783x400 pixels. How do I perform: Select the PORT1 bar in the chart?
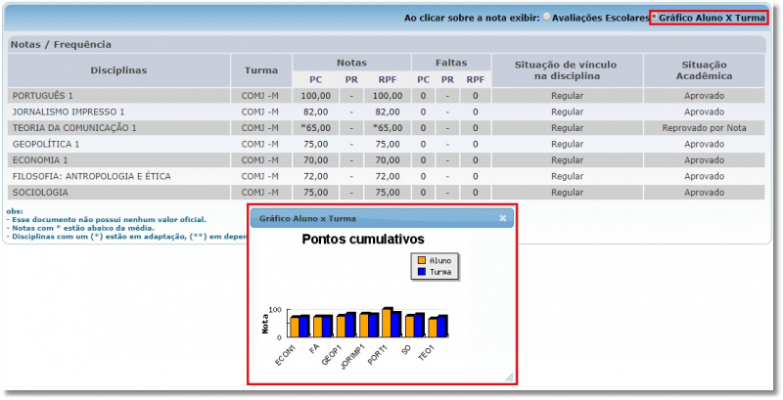[x=387, y=322]
